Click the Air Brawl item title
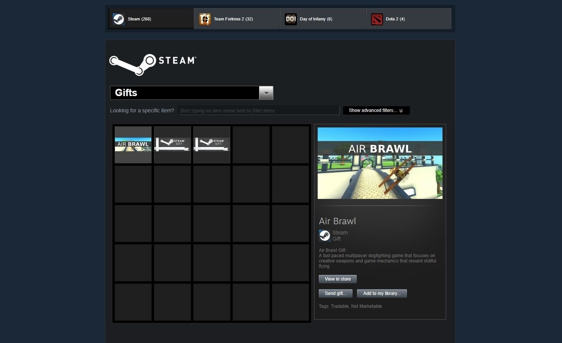 337,221
